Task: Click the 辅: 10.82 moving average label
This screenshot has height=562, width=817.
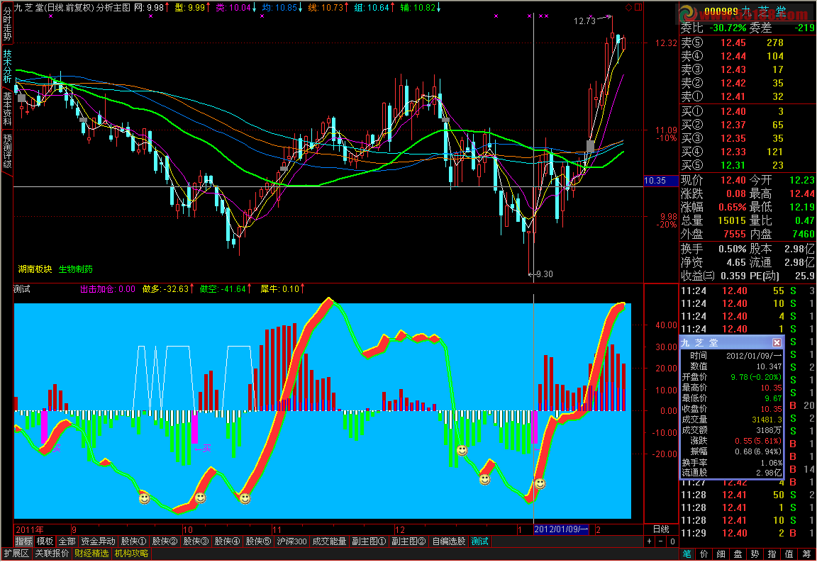Action: point(421,7)
